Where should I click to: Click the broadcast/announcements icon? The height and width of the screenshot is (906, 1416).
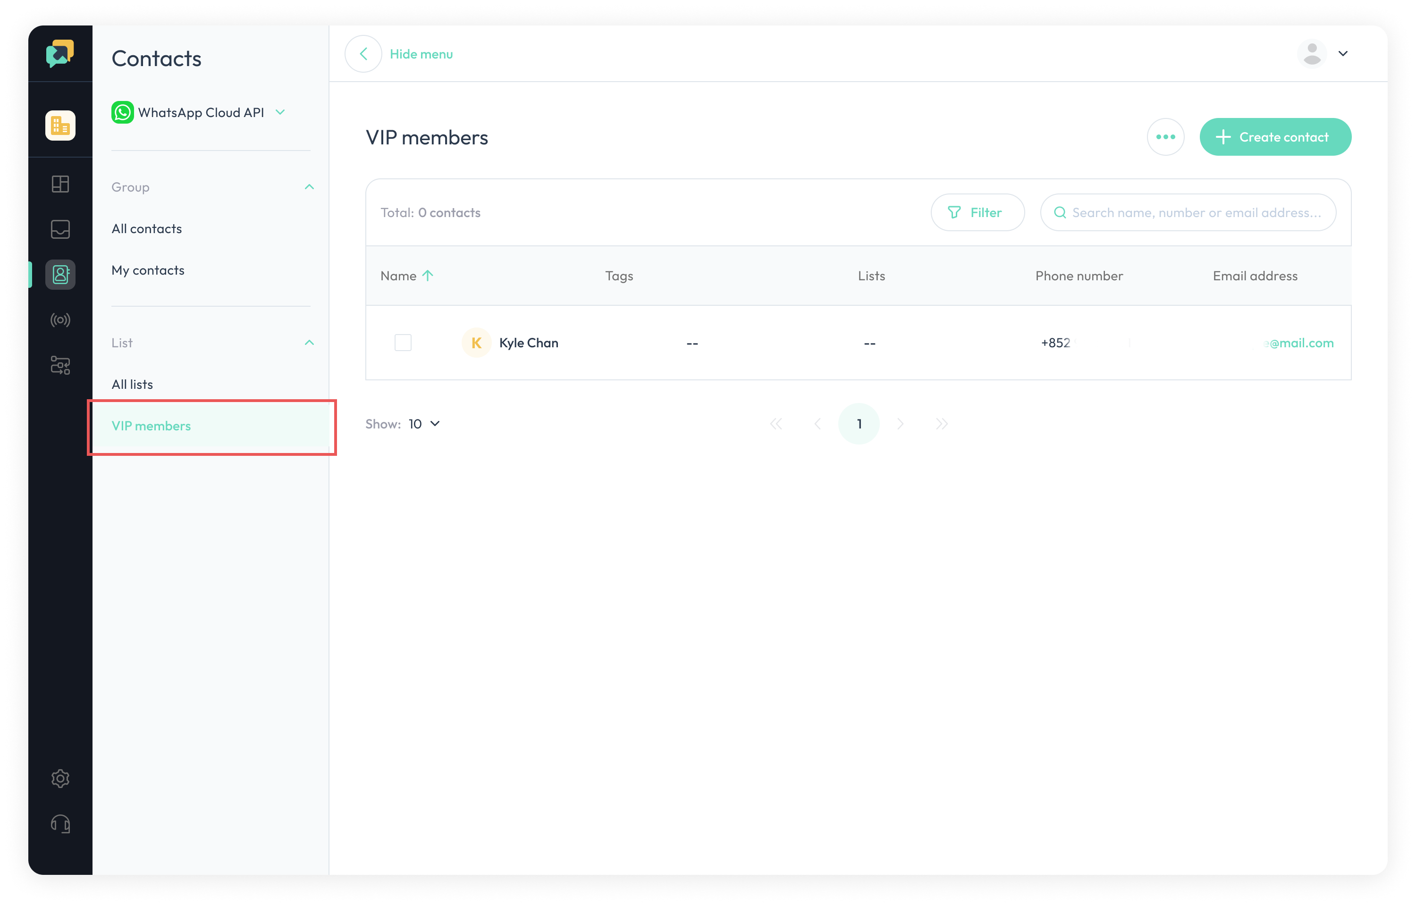pyautogui.click(x=60, y=320)
